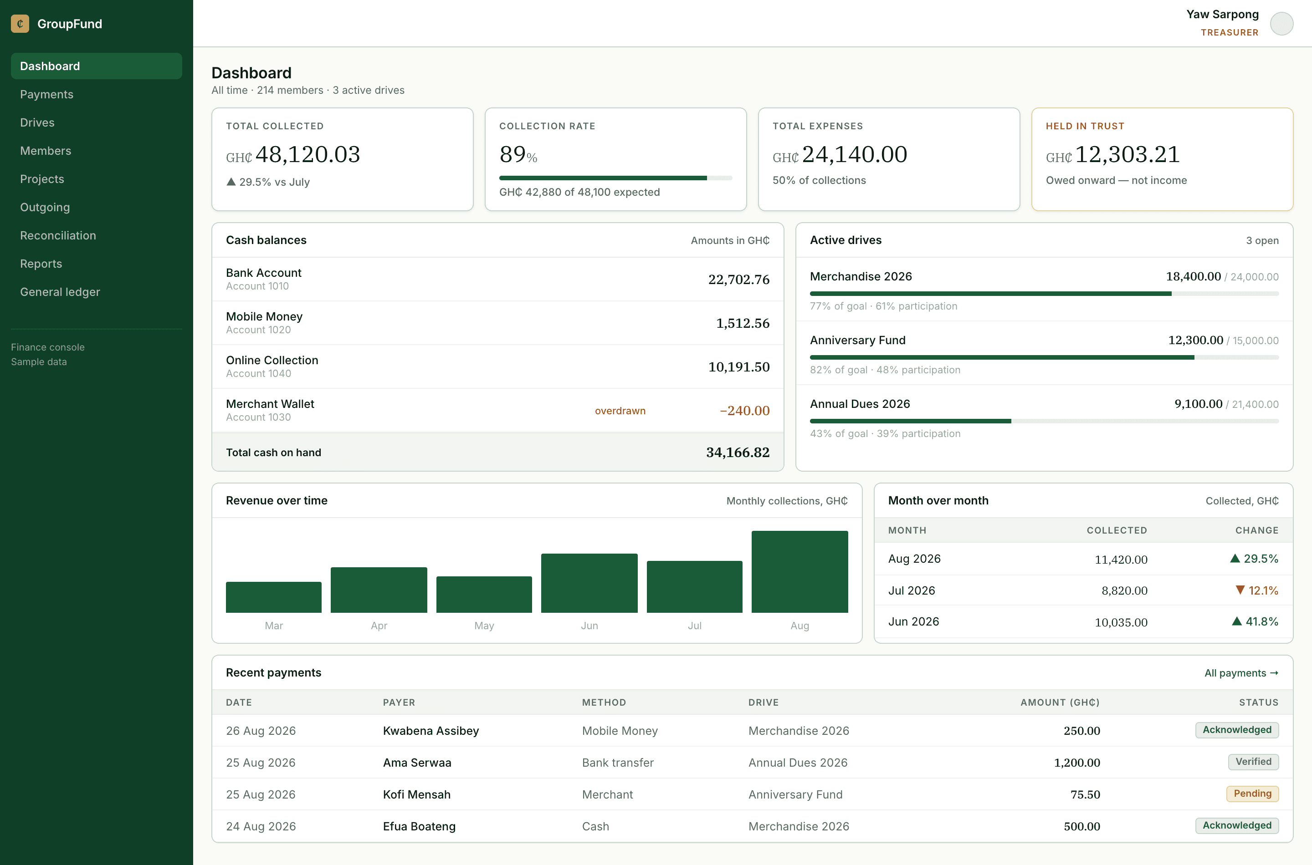Click the GroupFund cedi logo icon
This screenshot has width=1312, height=865.
coord(20,24)
